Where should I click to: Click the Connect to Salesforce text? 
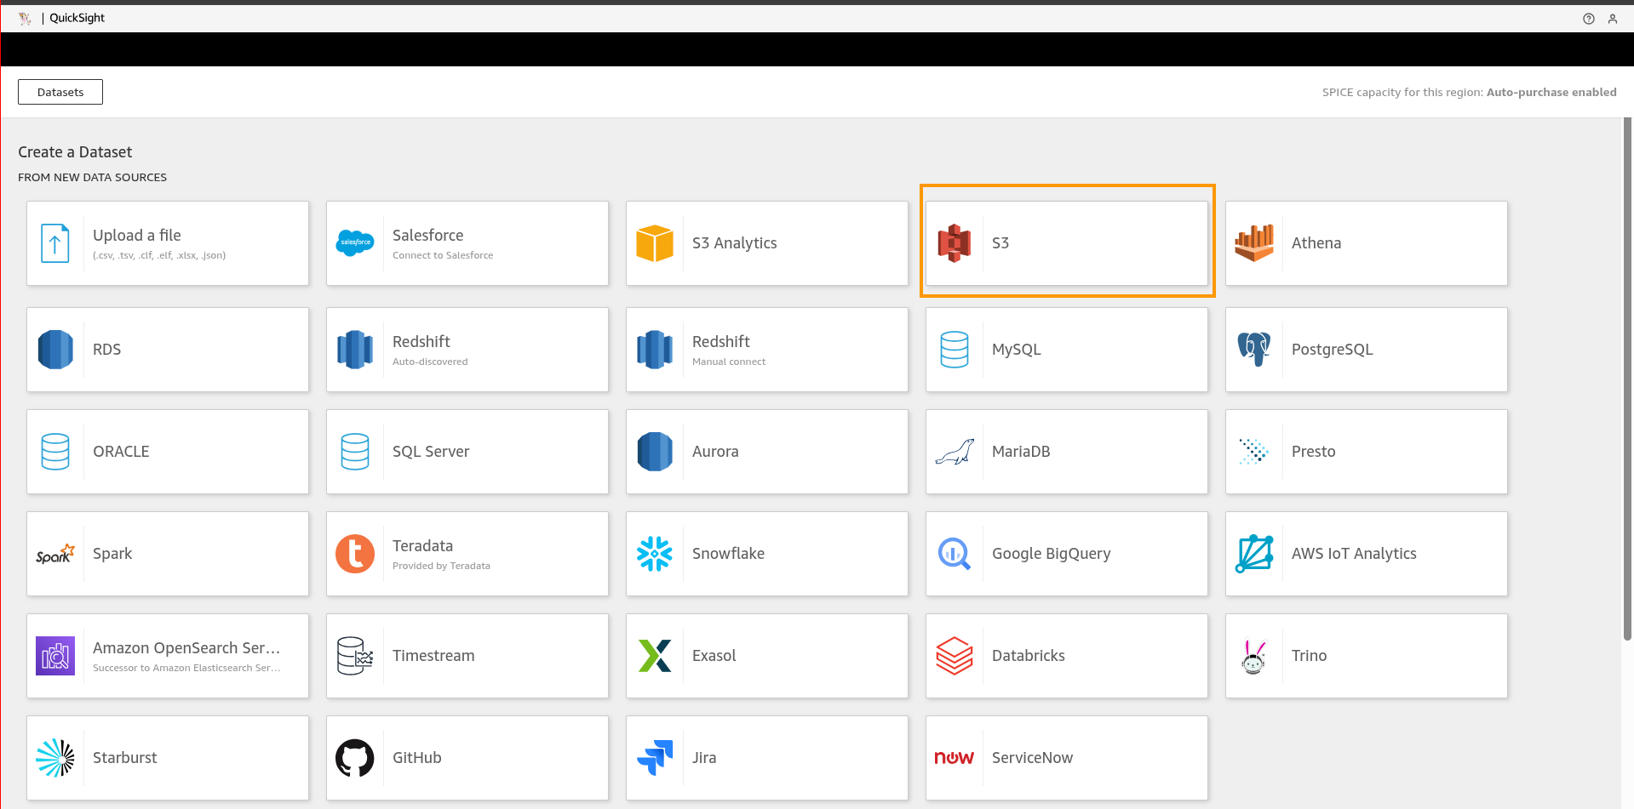click(443, 255)
